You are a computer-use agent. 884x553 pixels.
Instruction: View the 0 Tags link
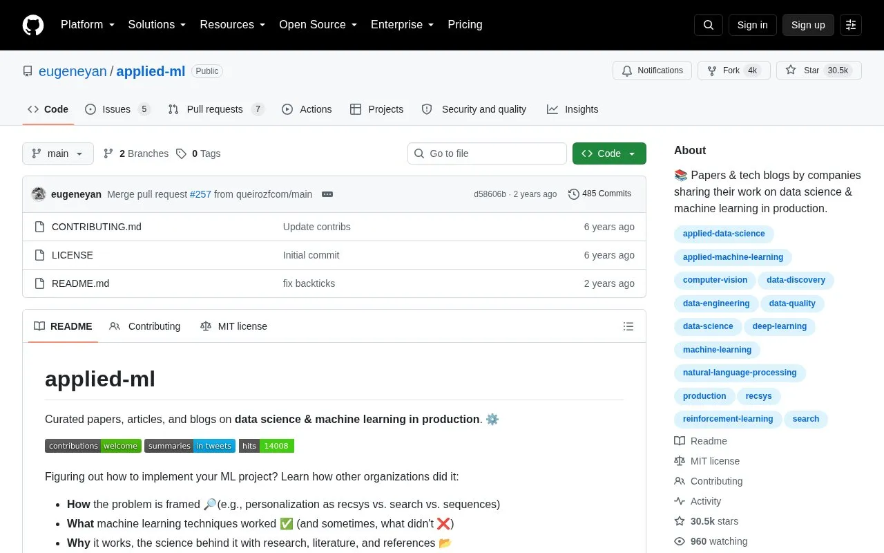click(x=198, y=153)
